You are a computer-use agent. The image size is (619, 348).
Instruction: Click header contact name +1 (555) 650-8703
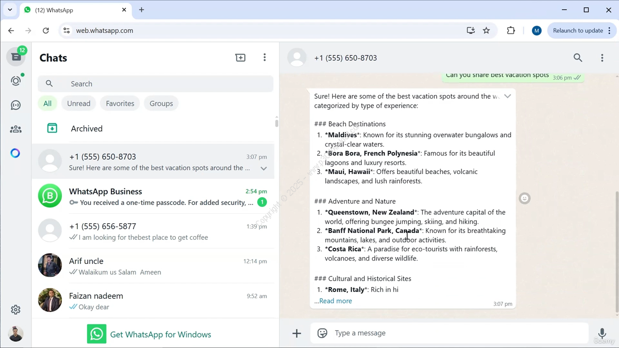(345, 58)
